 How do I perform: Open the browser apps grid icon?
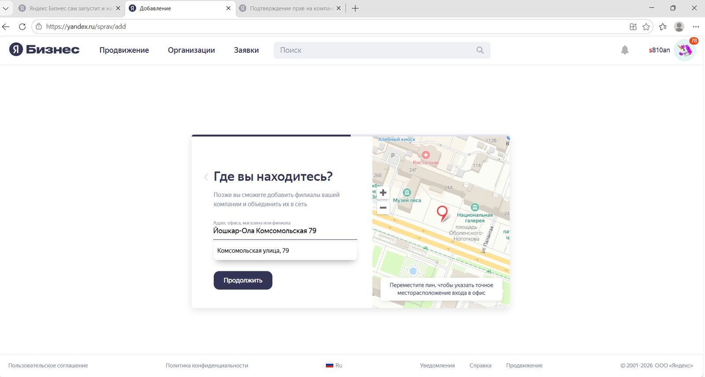pyautogui.click(x=633, y=27)
